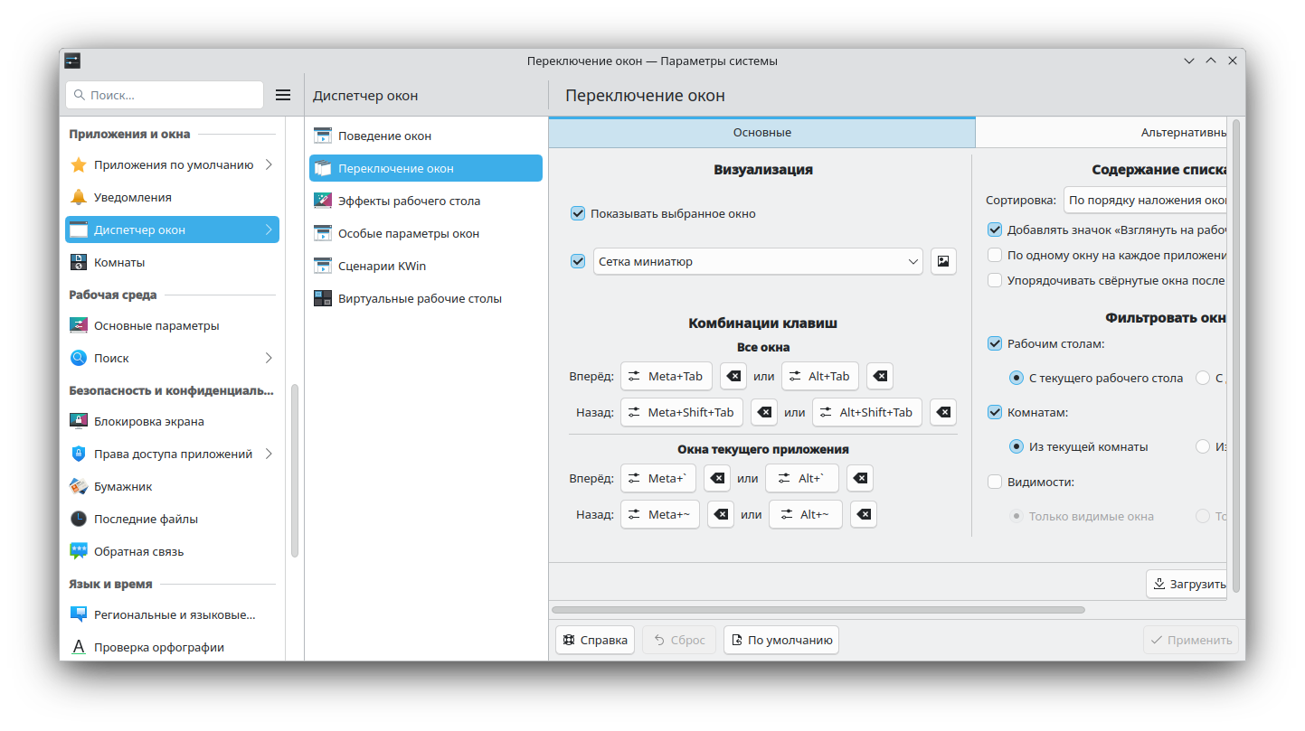The image size is (1305, 731).
Task: Open the hamburger menu next to search
Action: (283, 95)
